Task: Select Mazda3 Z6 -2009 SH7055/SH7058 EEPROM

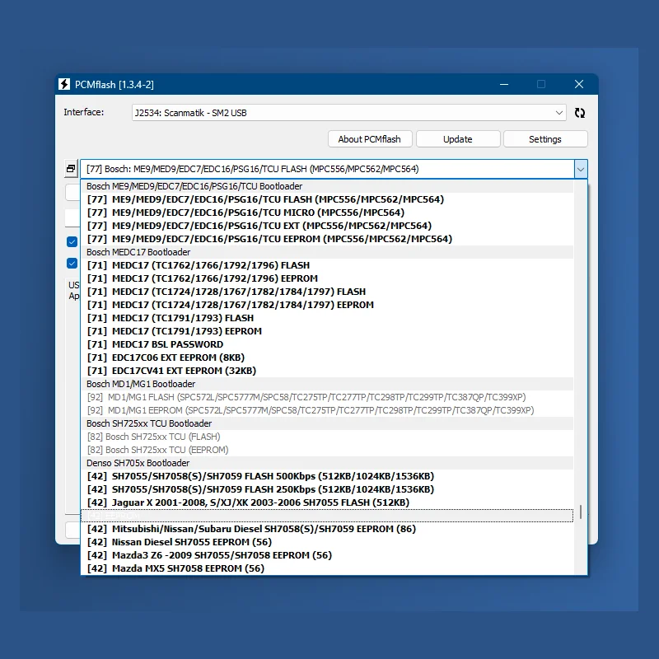Action: point(327,555)
